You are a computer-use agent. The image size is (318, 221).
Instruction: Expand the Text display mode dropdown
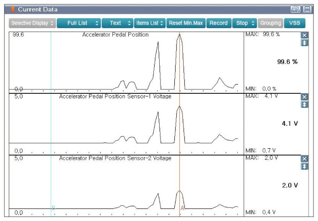[x=117, y=23]
